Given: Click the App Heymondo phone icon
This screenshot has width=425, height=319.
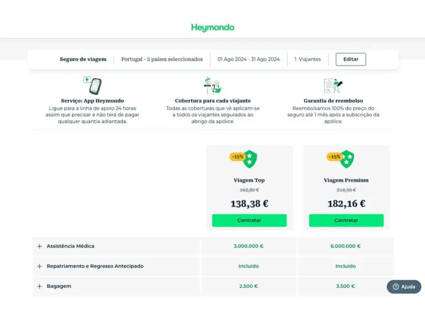Looking at the screenshot, I should pos(92,85).
